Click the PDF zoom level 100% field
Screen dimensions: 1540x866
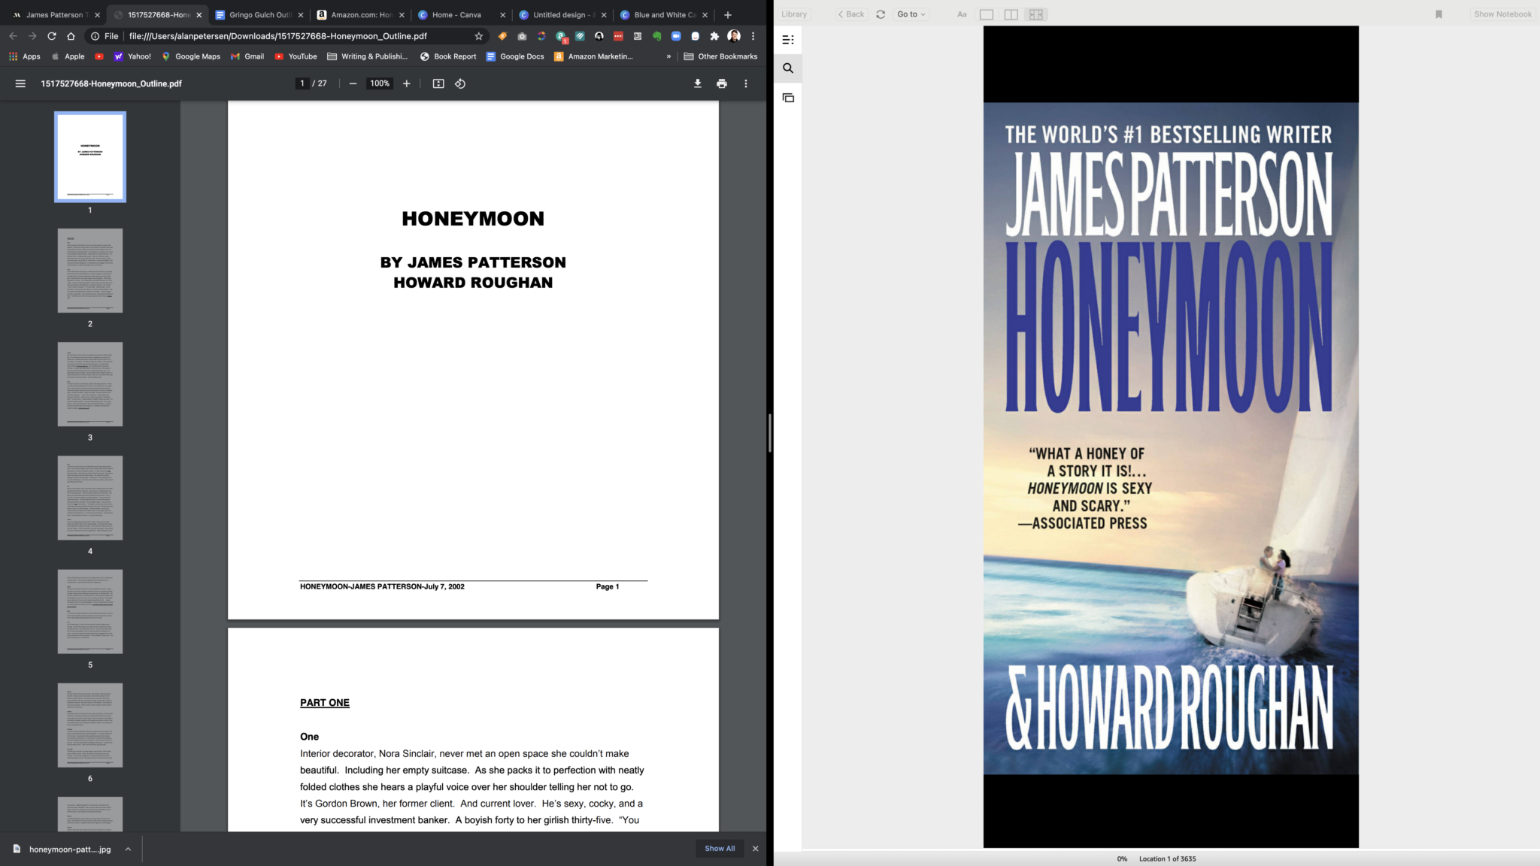(380, 83)
